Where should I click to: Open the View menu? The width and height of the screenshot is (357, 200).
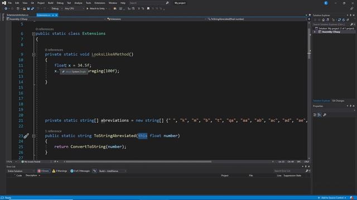pos(25,3)
